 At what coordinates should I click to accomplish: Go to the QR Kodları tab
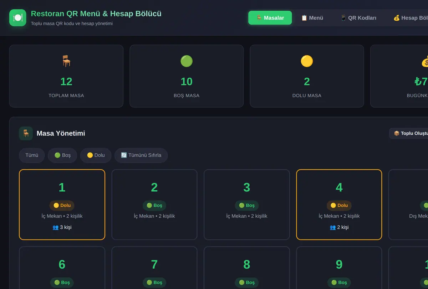[x=358, y=18]
